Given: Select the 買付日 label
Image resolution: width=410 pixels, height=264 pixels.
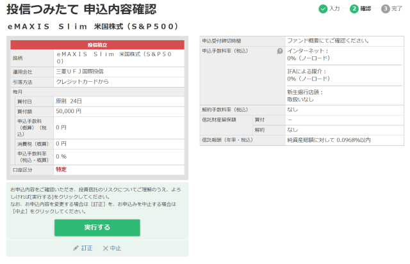Looking at the screenshot, I should tap(24, 102).
